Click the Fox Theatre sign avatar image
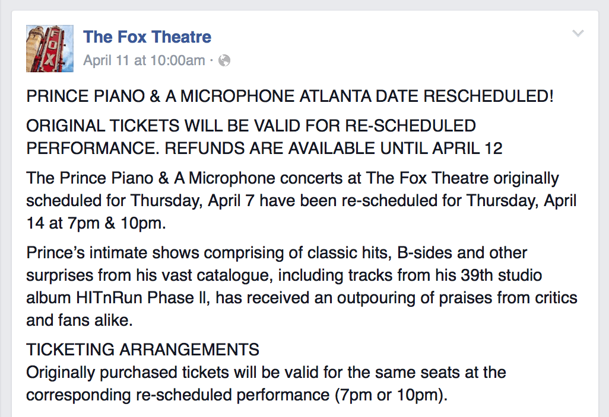Image resolution: width=609 pixels, height=417 pixels. 49,48
